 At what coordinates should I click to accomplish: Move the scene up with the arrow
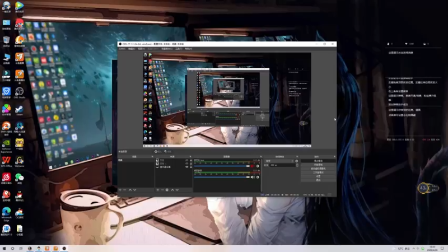pos(130,190)
